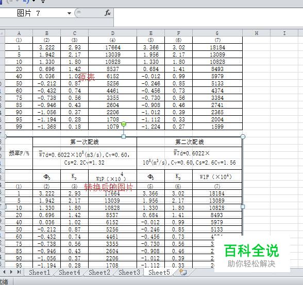
Task: Click the 第一次配线 header in picture
Action: 85,142
